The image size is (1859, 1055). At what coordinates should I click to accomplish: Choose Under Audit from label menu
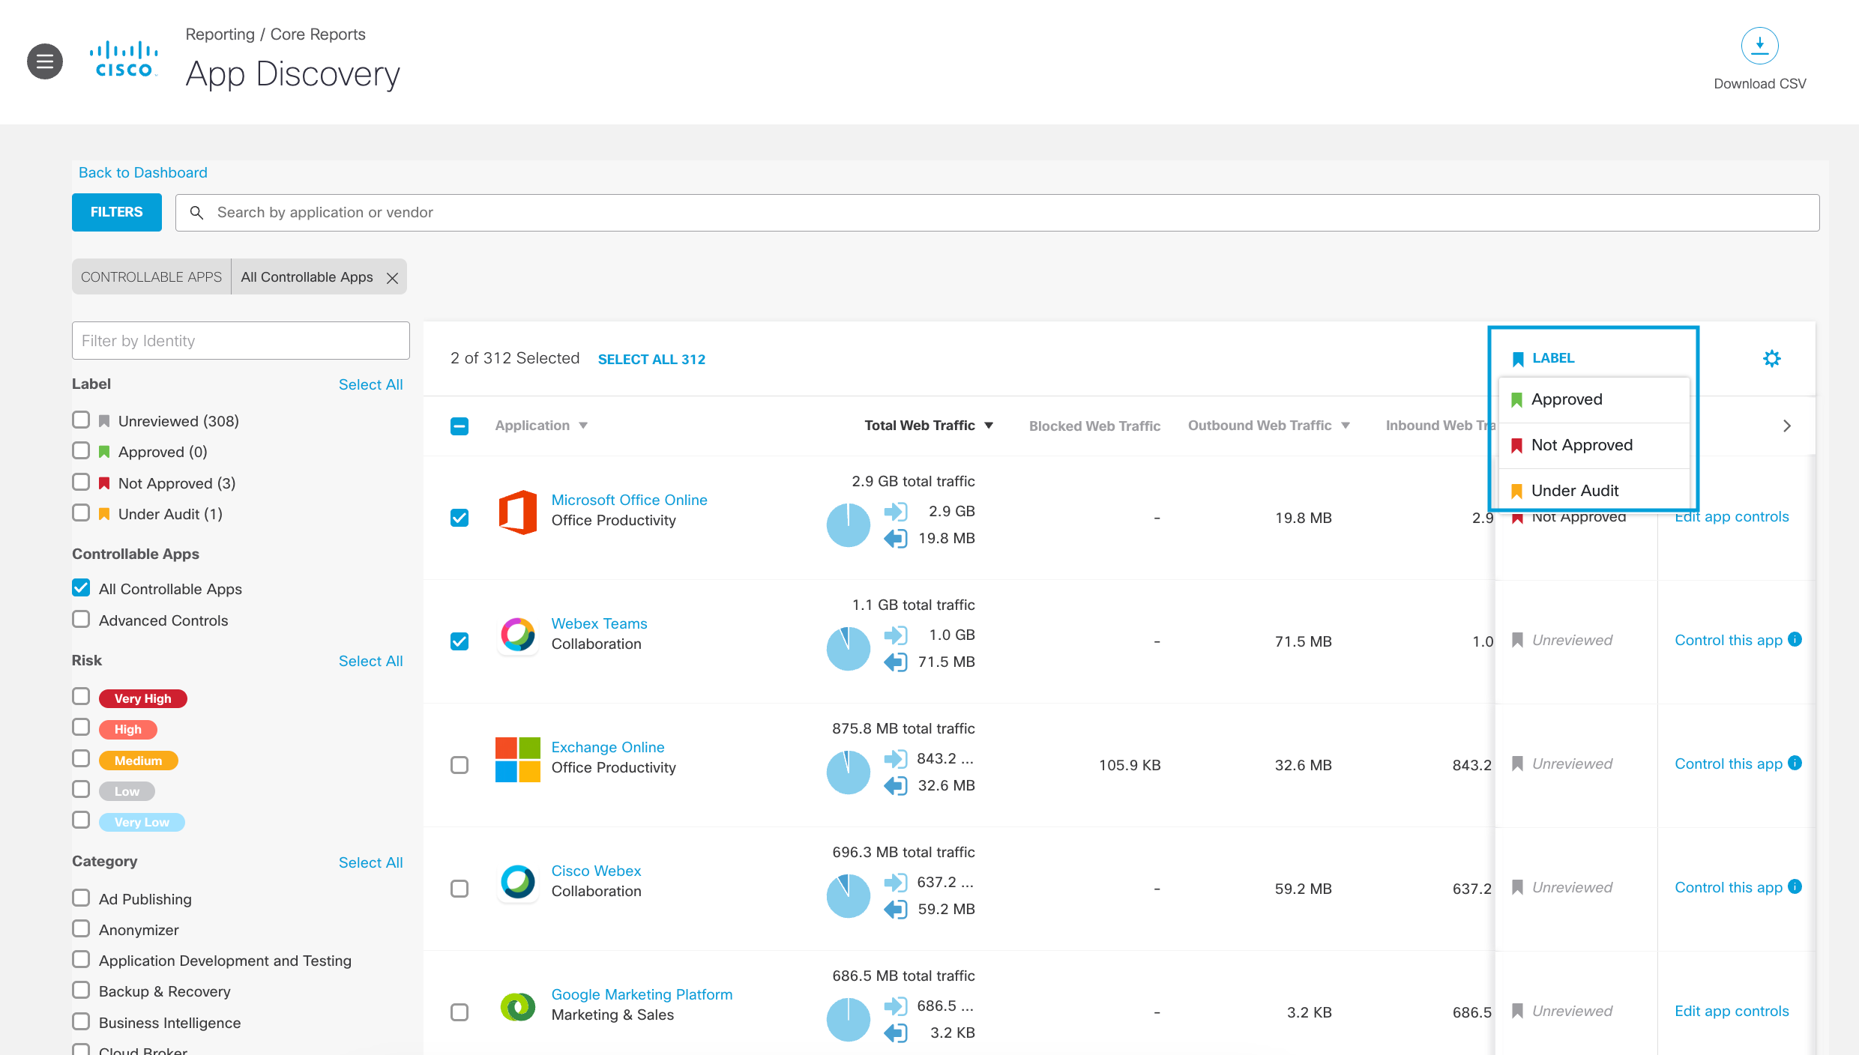pyautogui.click(x=1594, y=491)
